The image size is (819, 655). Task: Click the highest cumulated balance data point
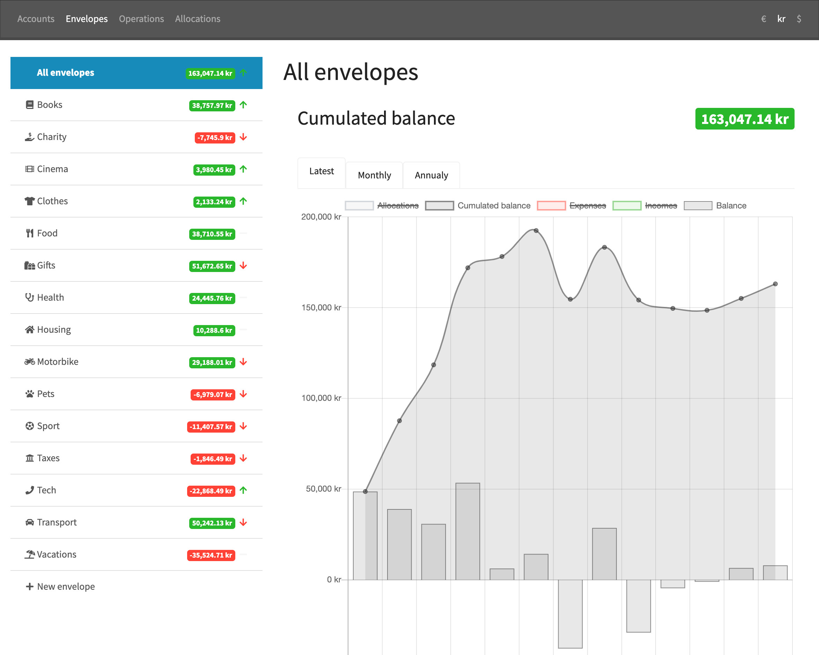click(x=536, y=231)
